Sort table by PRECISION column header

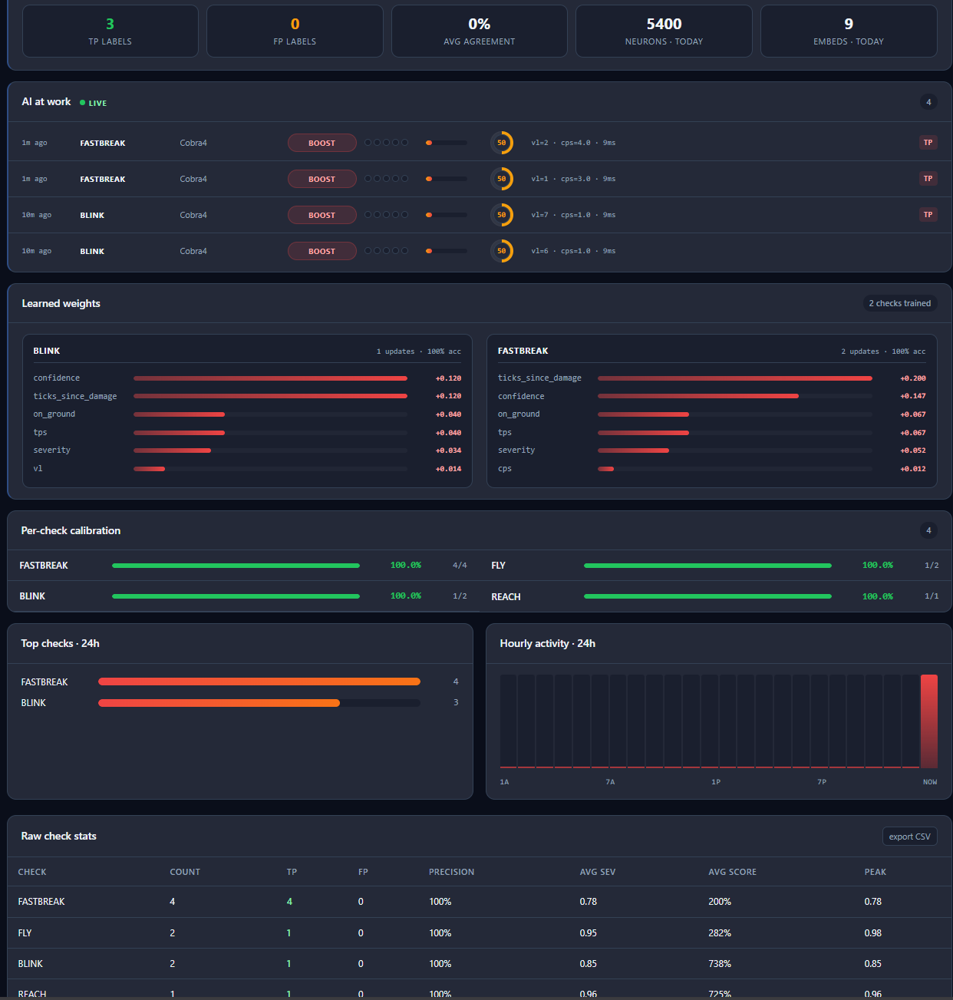[451, 872]
